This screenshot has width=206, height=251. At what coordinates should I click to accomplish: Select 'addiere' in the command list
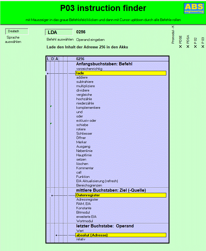point(82,77)
